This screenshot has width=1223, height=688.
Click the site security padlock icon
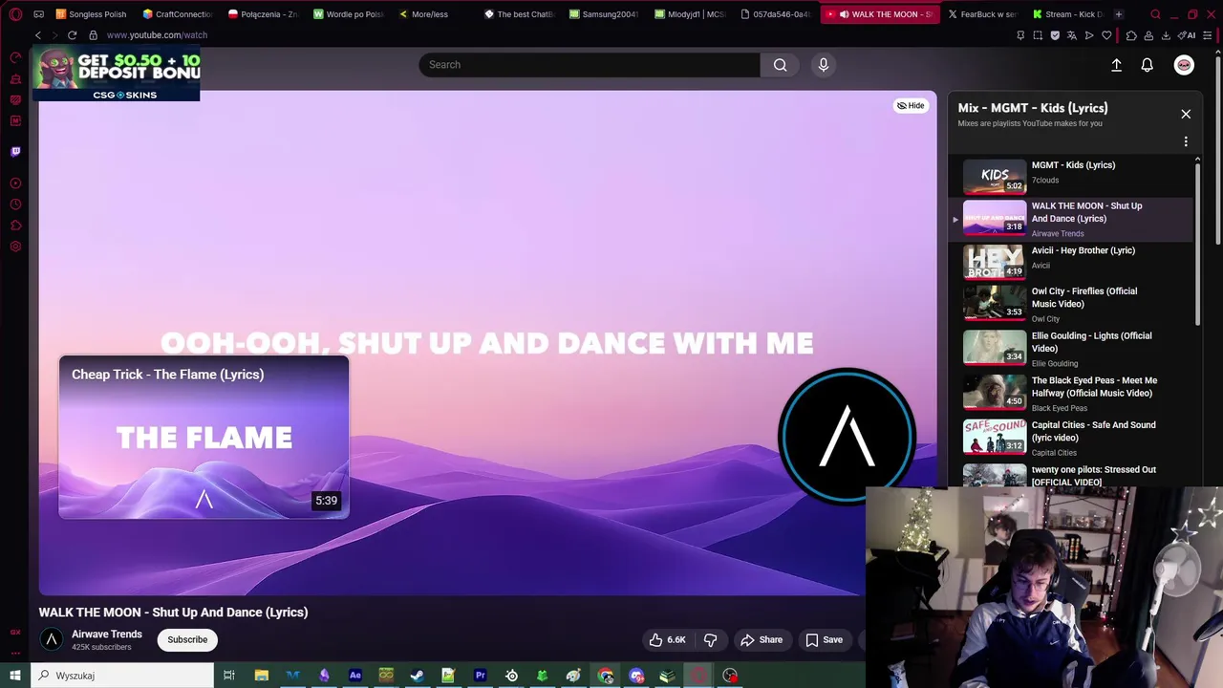[93, 35]
